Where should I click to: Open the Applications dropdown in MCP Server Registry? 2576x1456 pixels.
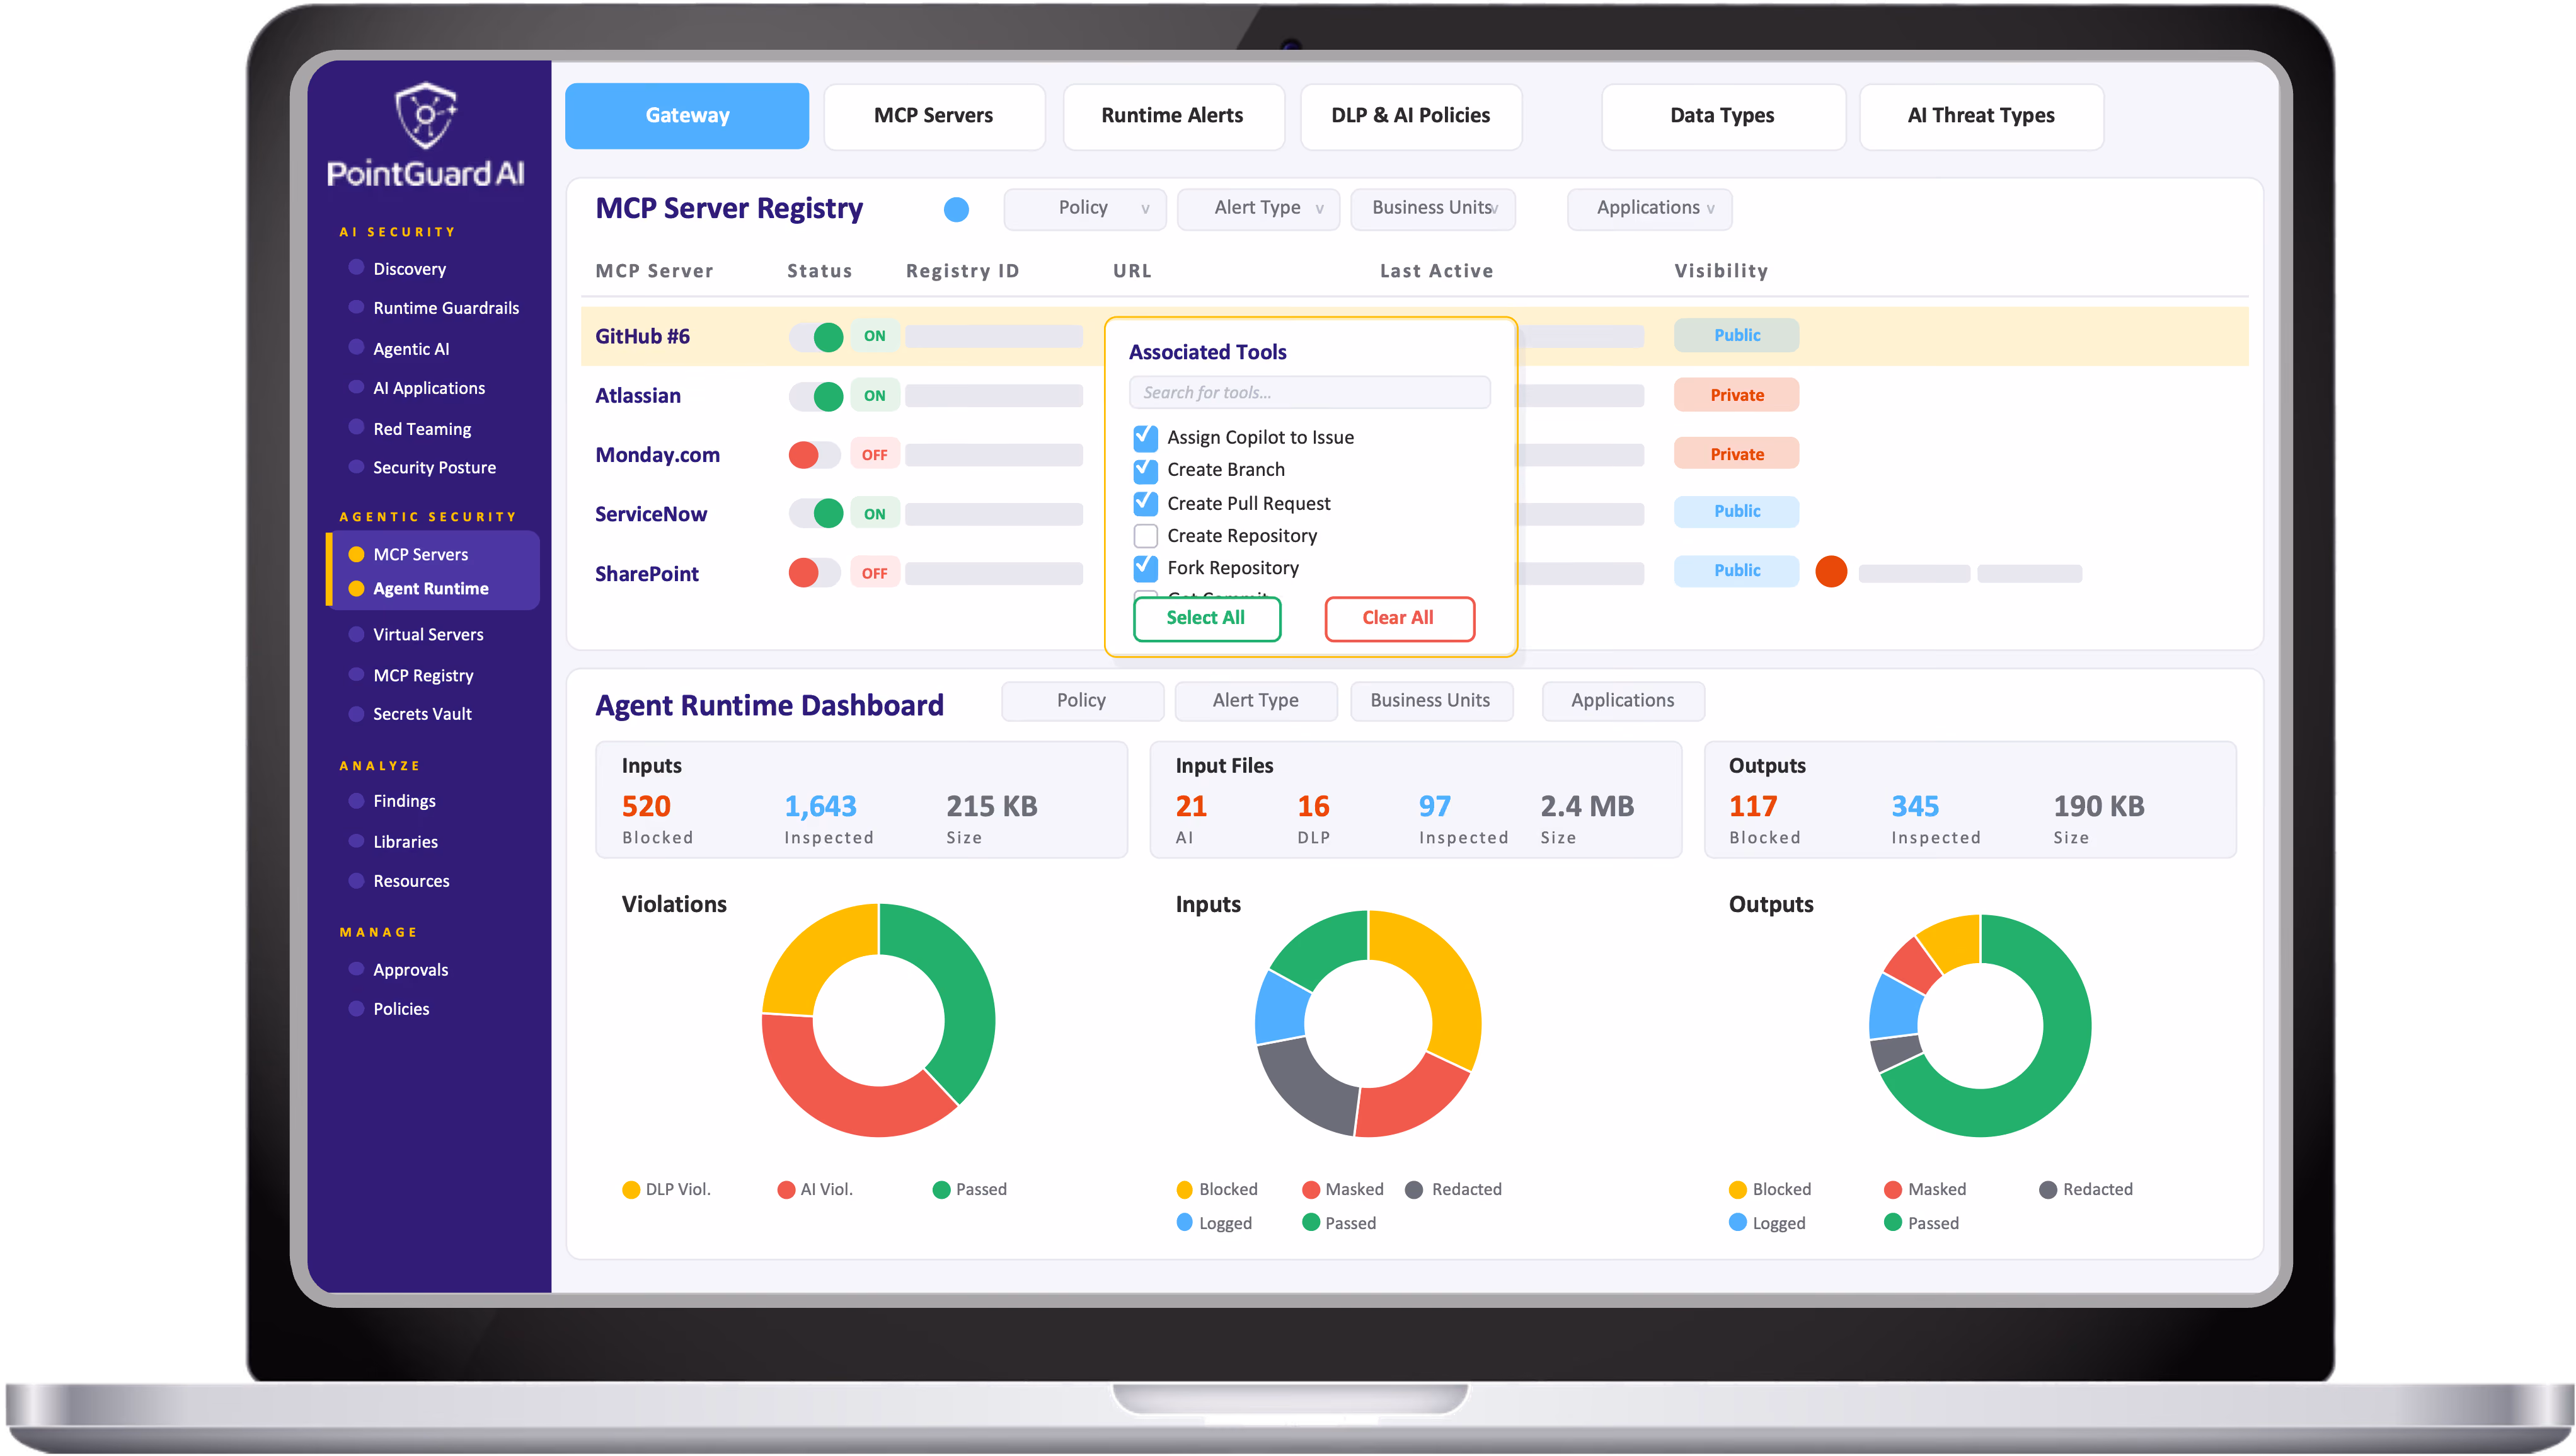pyautogui.click(x=1650, y=208)
